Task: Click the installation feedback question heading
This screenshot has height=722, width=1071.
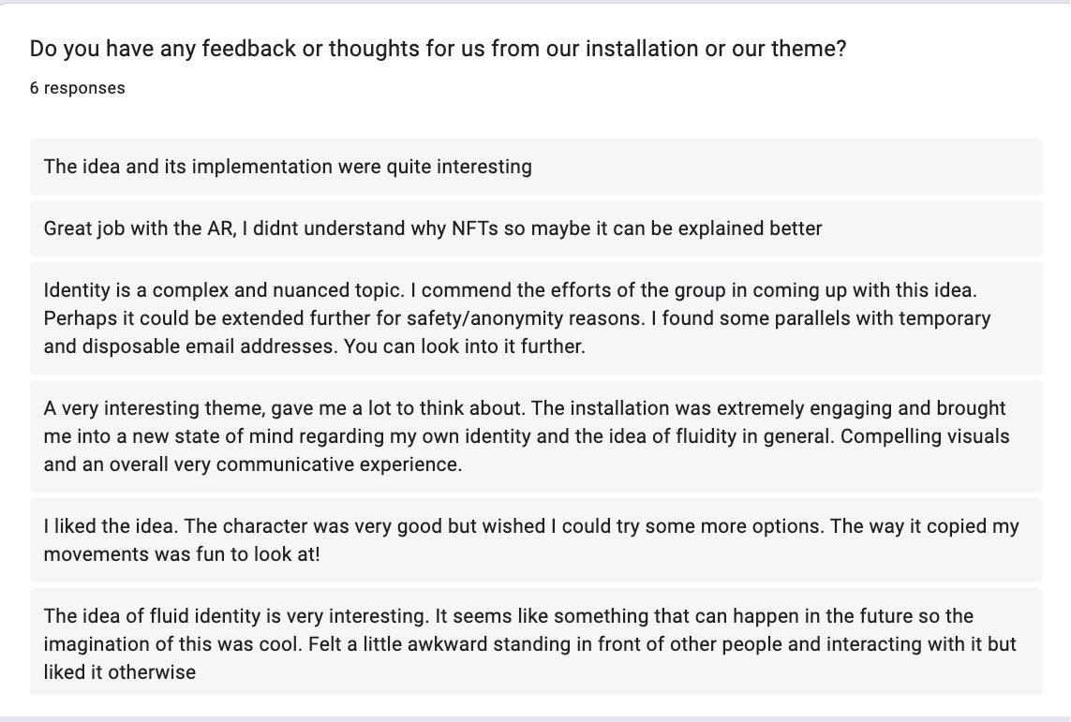Action: click(x=438, y=49)
